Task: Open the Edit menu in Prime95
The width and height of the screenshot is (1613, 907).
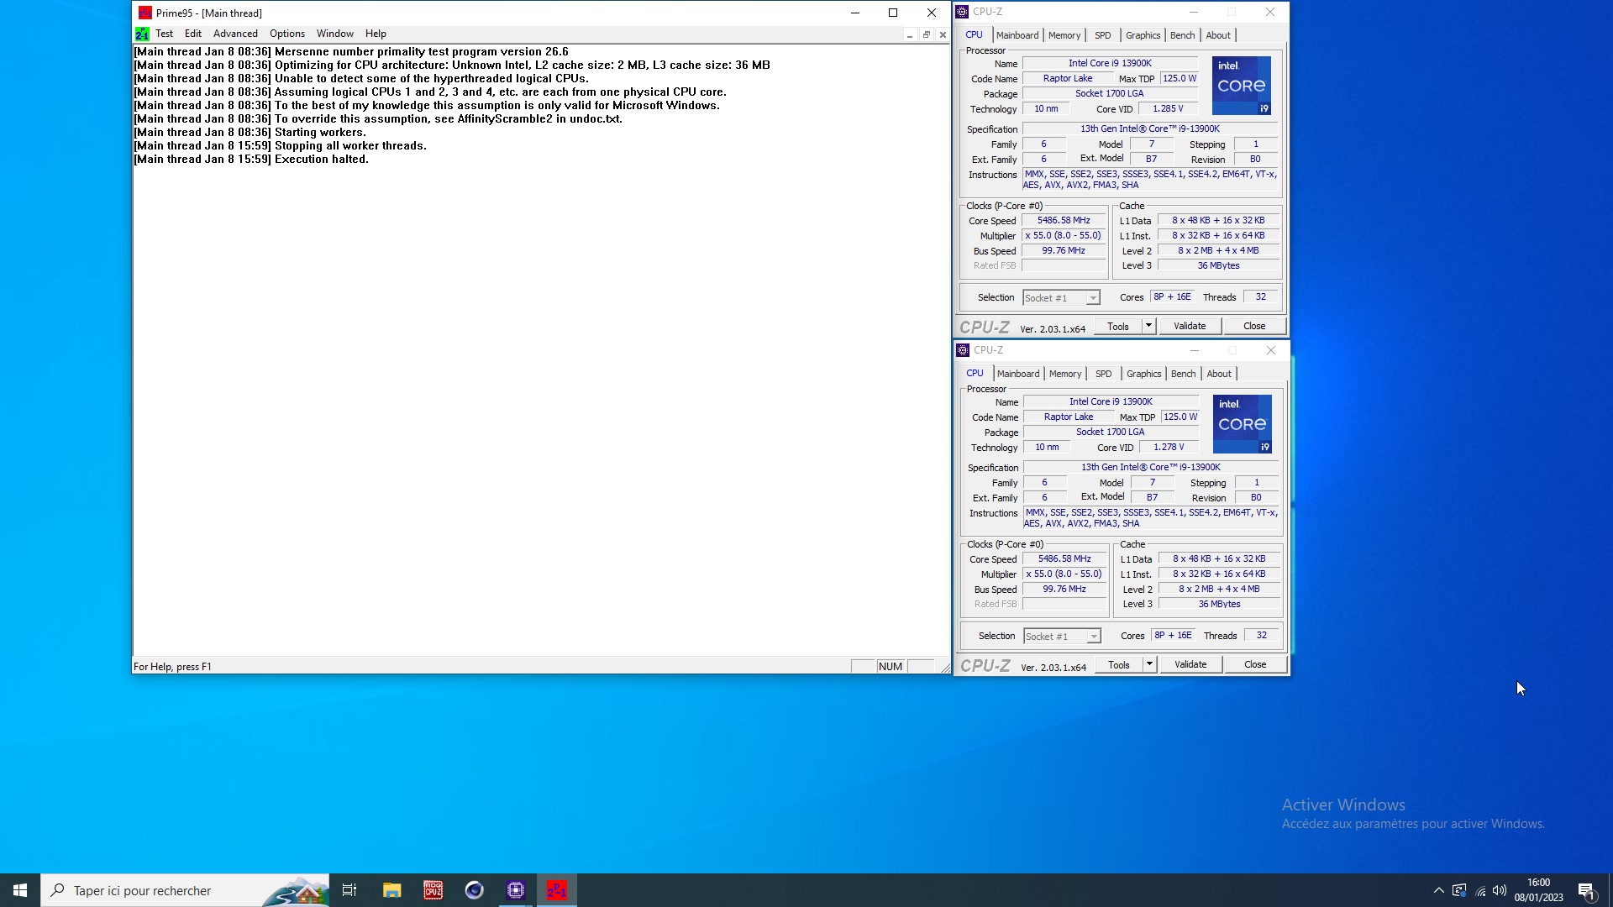Action: [193, 34]
